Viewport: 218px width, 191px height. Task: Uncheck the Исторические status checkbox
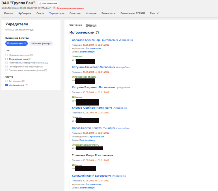tap(7, 85)
